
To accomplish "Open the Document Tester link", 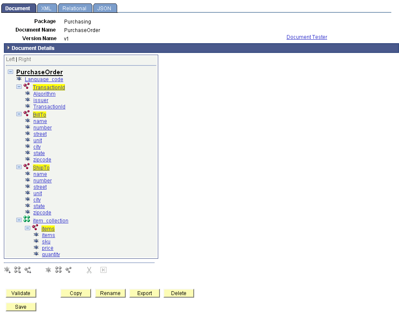I will [307, 37].
